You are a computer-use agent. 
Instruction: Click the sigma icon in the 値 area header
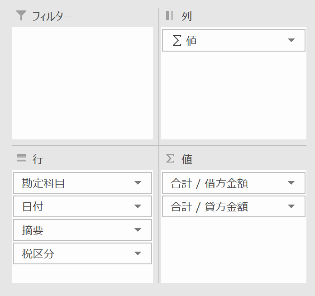(170, 158)
